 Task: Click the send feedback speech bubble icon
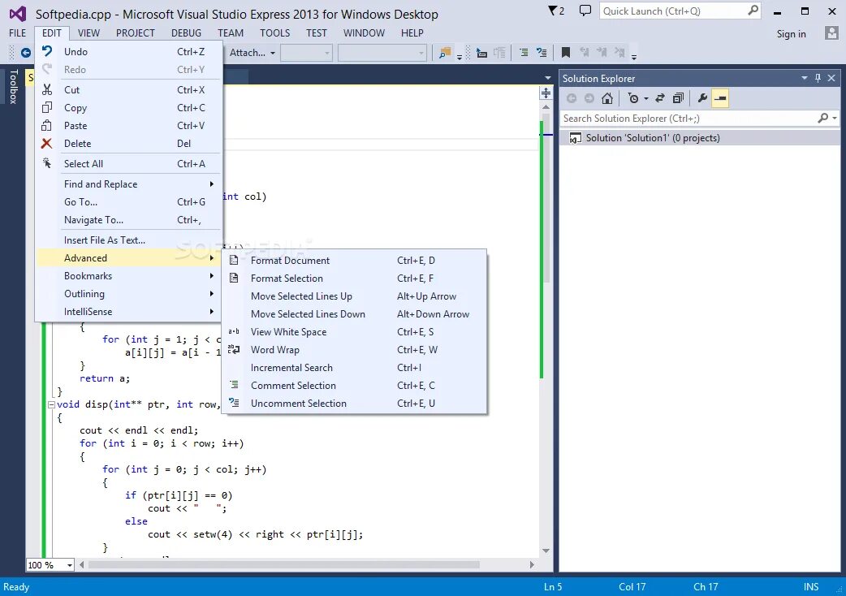(585, 11)
